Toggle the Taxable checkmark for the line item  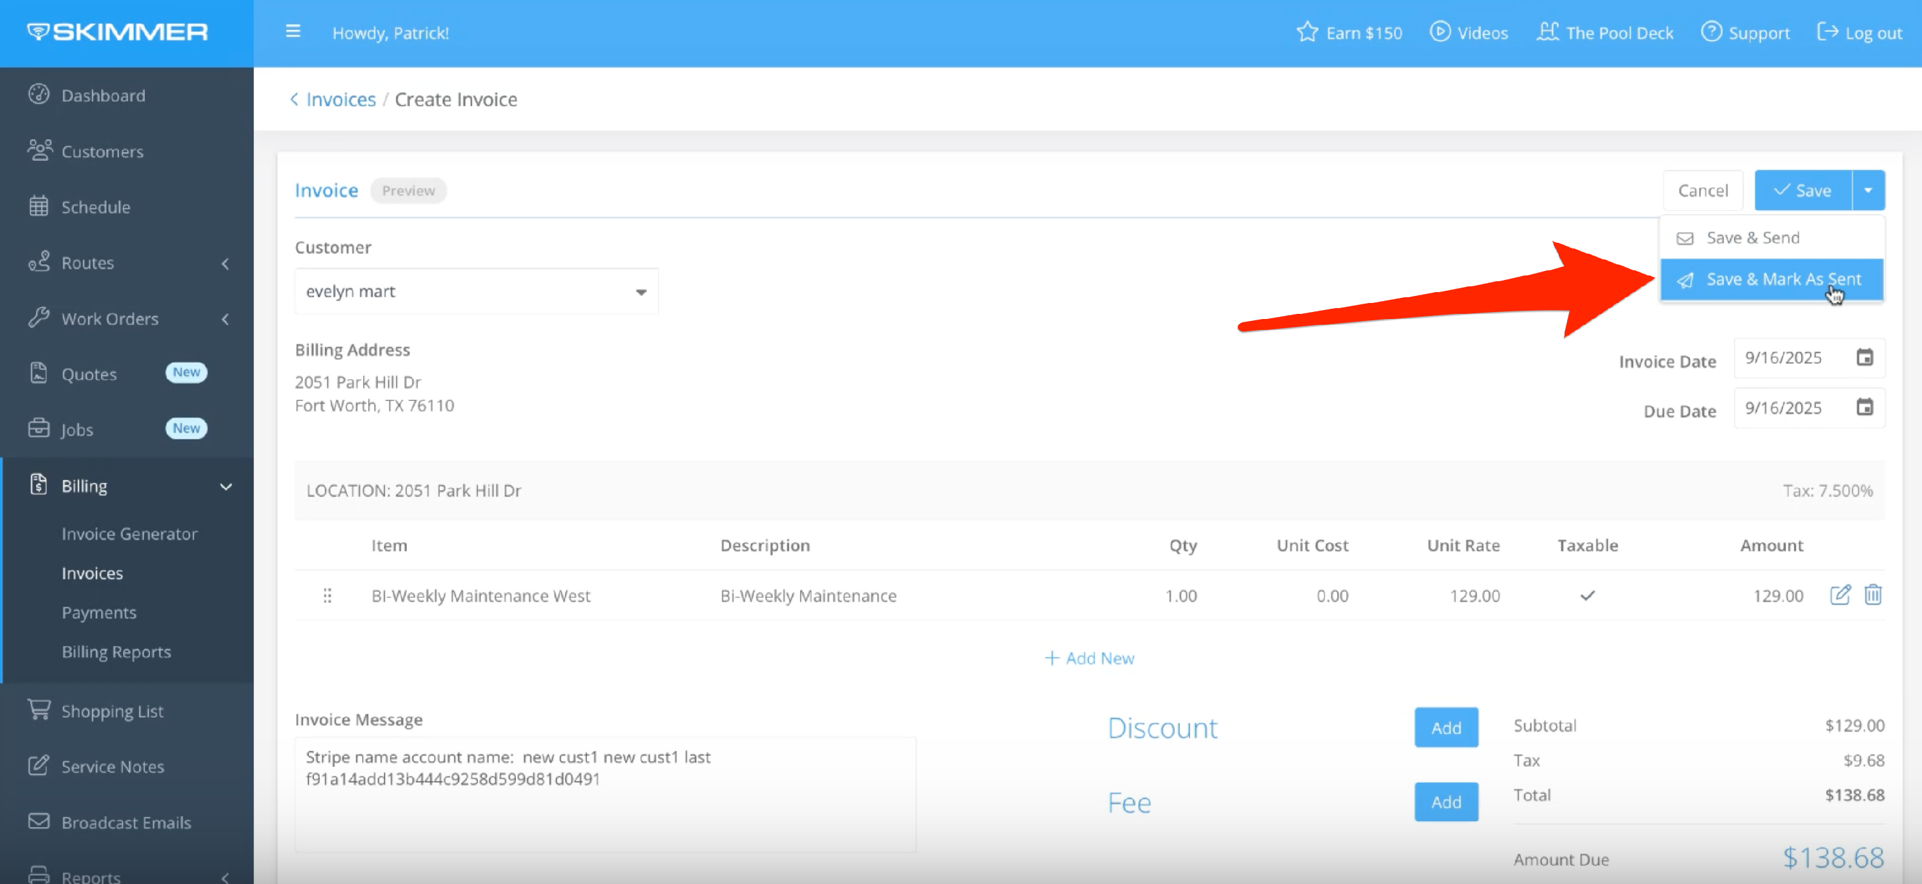[1587, 595]
